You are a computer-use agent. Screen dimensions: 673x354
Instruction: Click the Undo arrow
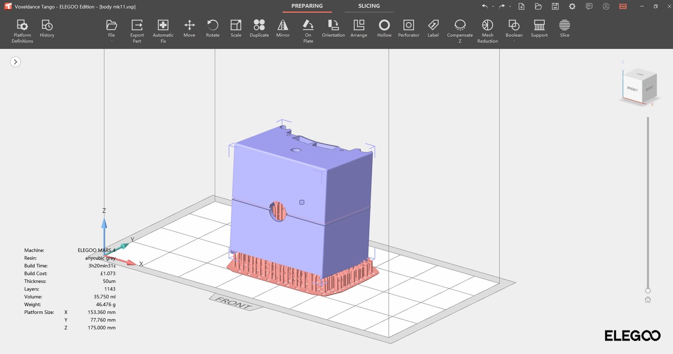[484, 6]
